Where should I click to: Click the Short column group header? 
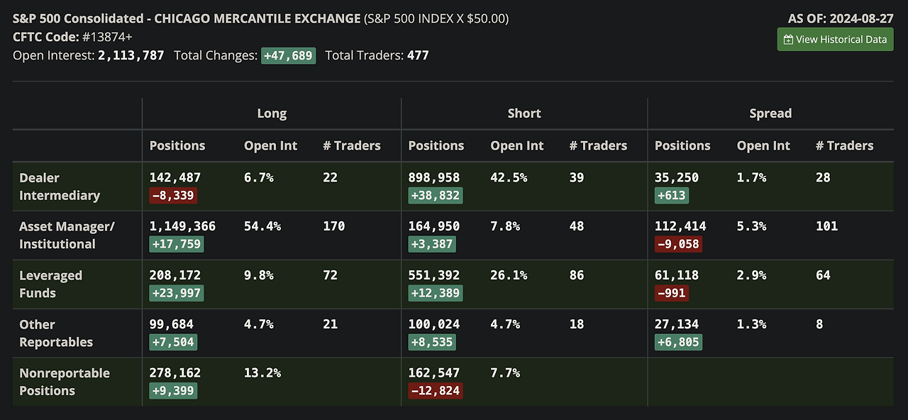tap(524, 114)
